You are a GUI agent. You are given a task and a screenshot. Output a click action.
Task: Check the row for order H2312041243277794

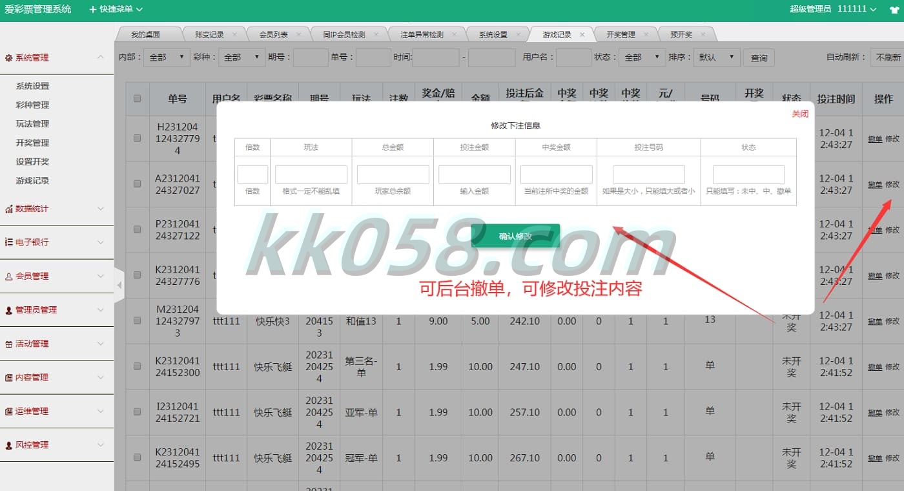point(137,138)
